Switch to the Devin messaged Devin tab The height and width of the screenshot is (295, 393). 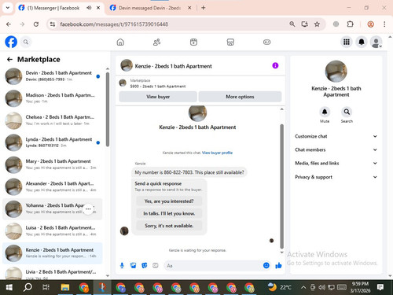pyautogui.click(x=150, y=8)
